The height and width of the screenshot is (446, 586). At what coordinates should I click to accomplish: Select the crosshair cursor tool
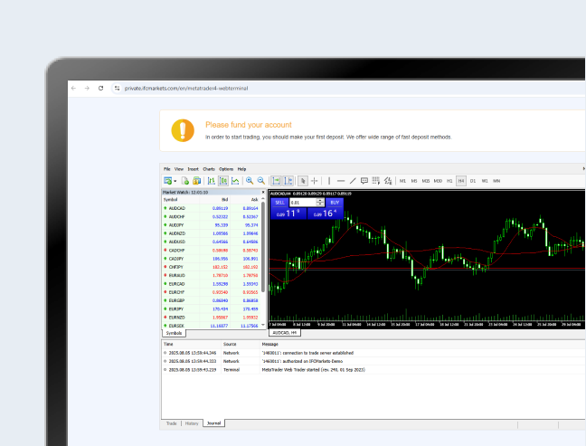point(315,181)
